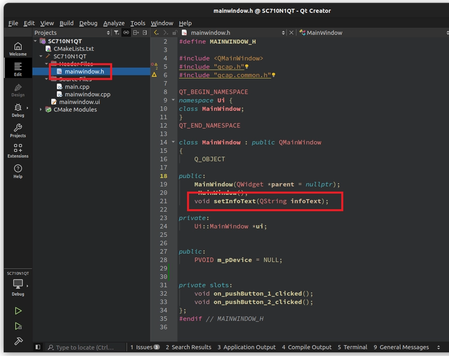This screenshot has height=356, width=449.
Task: Collapse the SC710N1QT target node
Action: pos(41,56)
